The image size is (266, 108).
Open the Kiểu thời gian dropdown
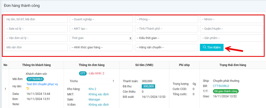coord(166,38)
